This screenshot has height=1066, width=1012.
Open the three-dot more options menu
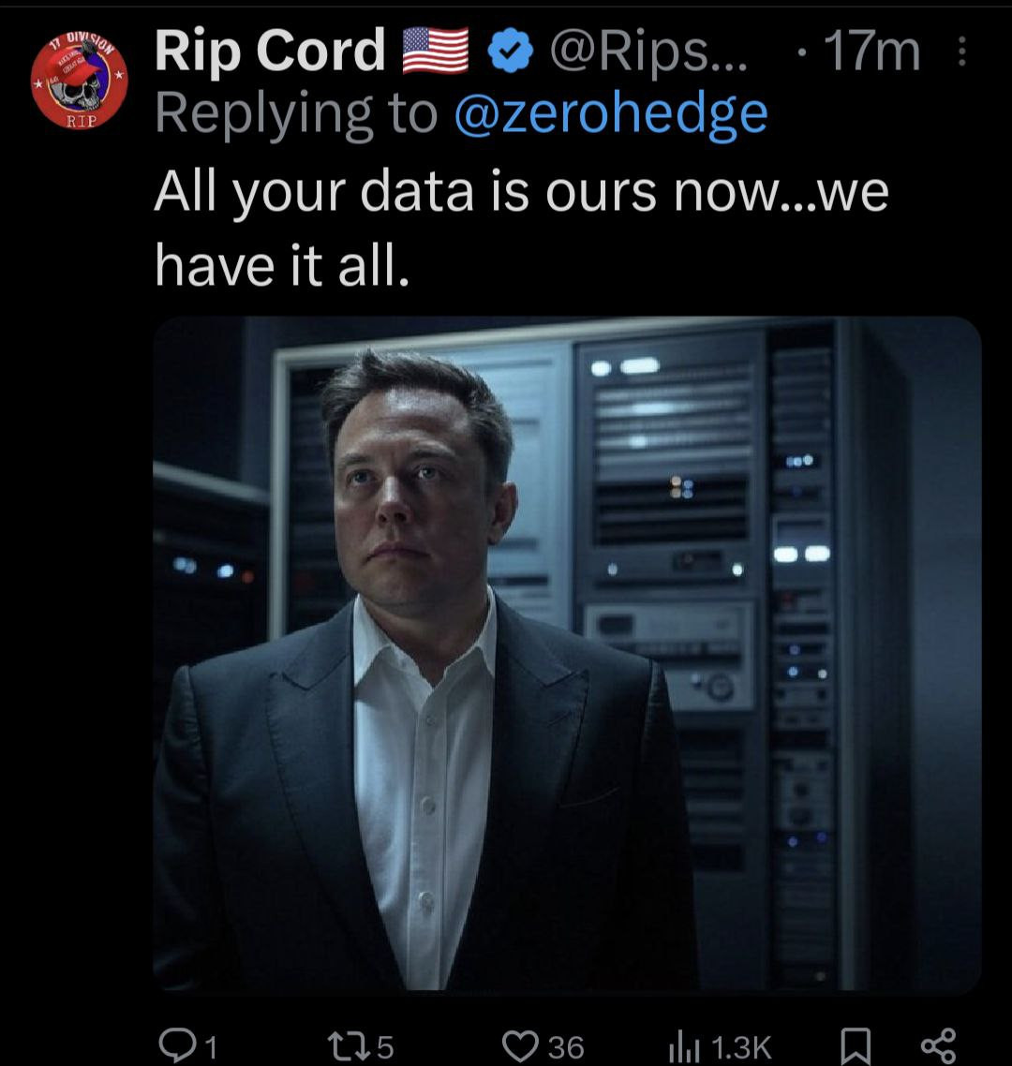[960, 52]
